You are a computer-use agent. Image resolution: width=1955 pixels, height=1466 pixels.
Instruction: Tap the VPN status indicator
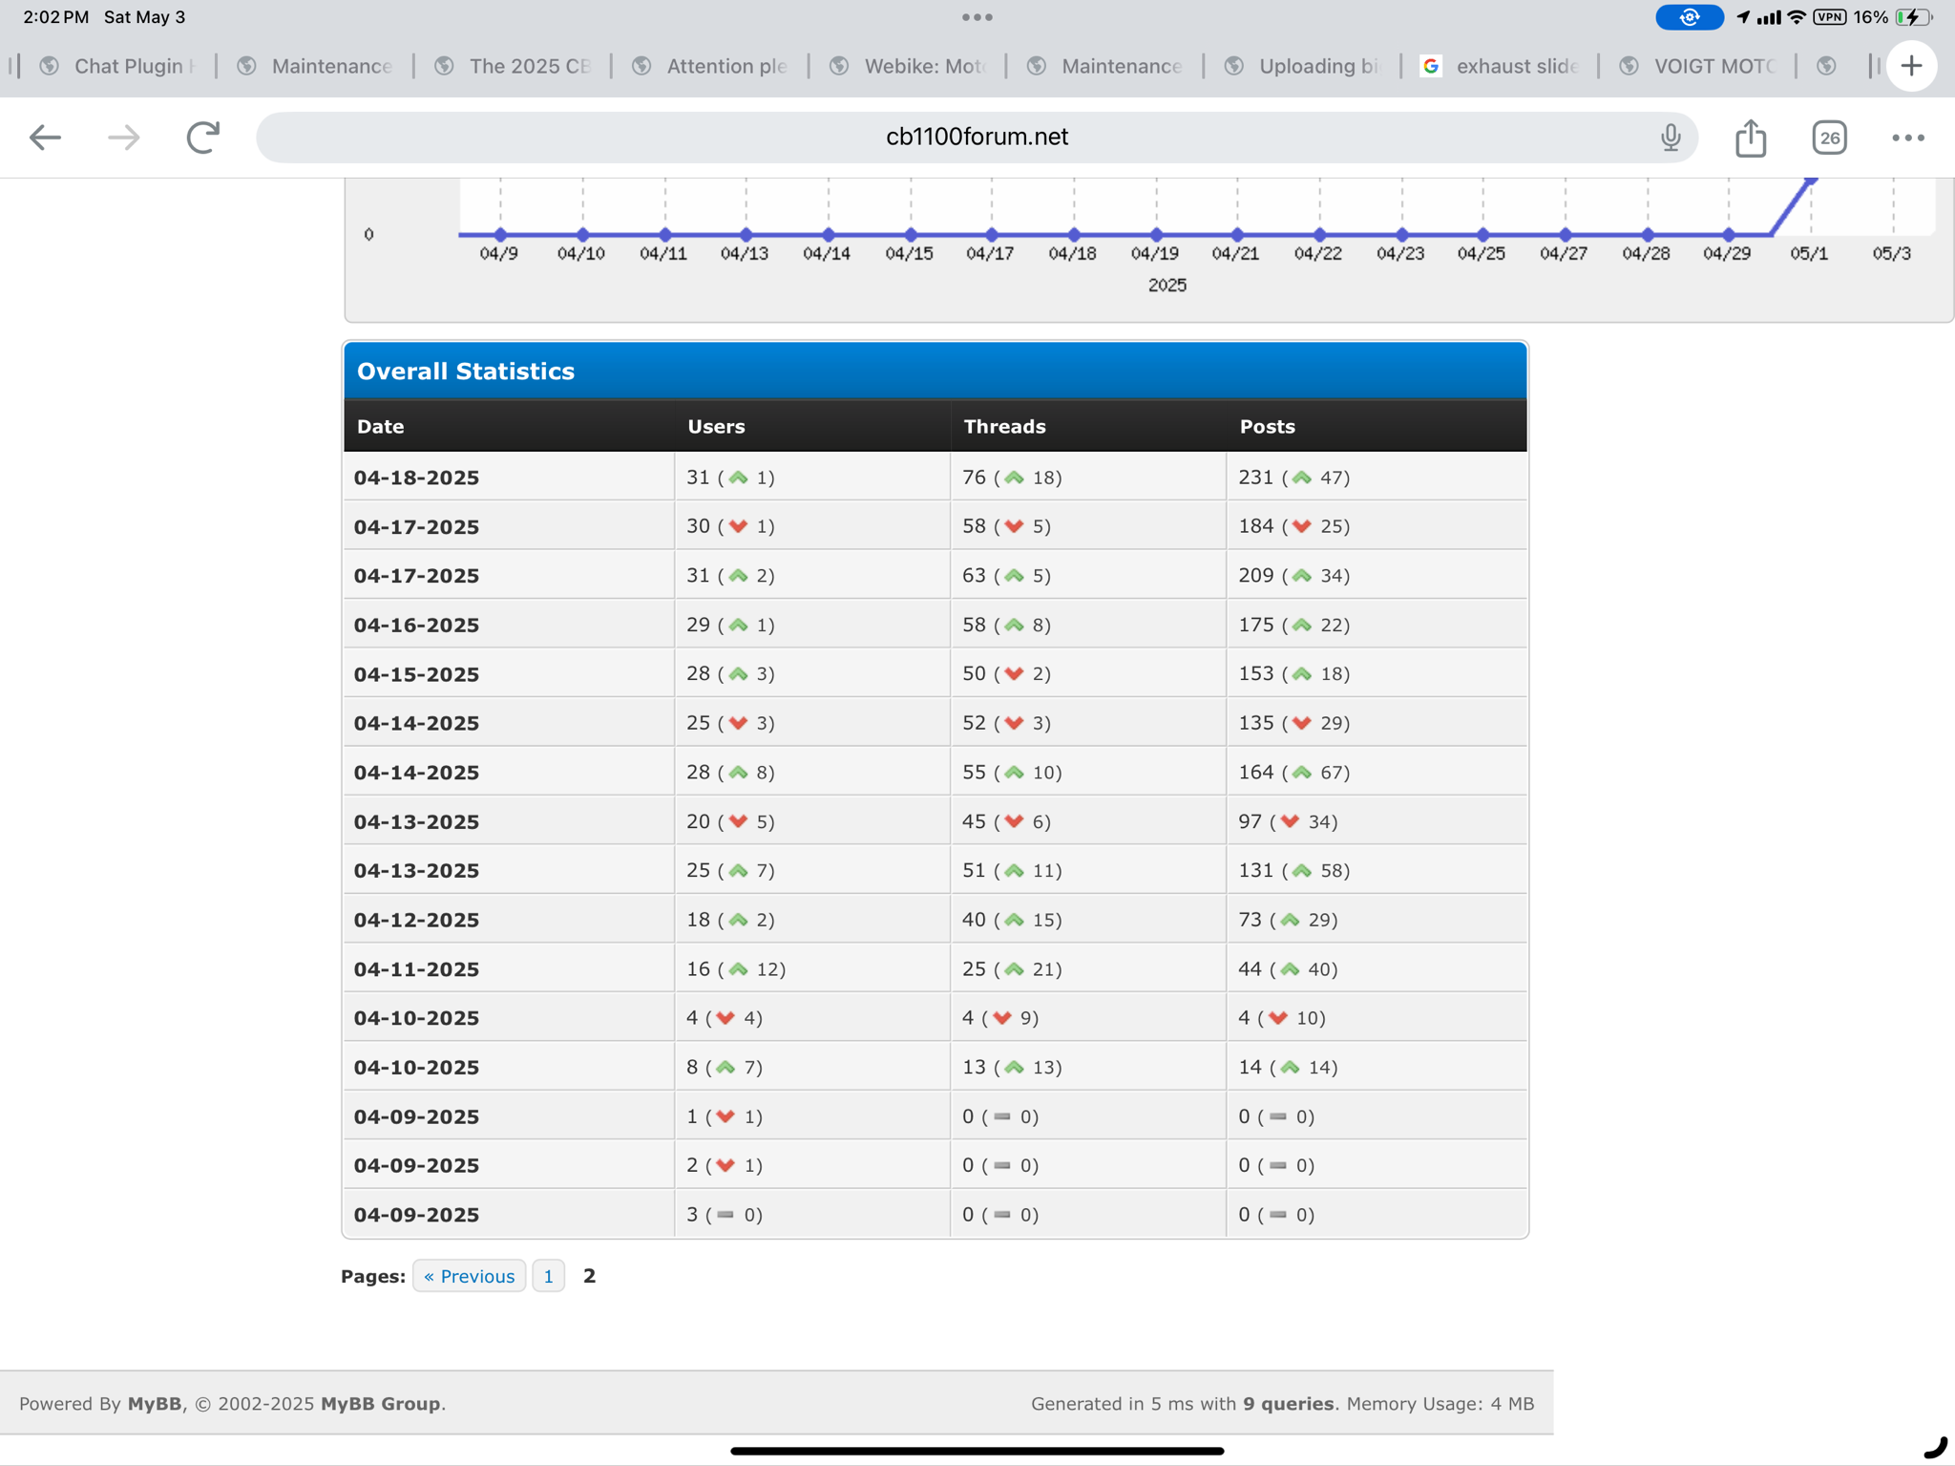pyautogui.click(x=1829, y=17)
